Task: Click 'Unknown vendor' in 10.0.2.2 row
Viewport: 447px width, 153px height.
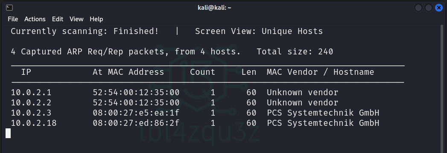Action: pos(302,103)
